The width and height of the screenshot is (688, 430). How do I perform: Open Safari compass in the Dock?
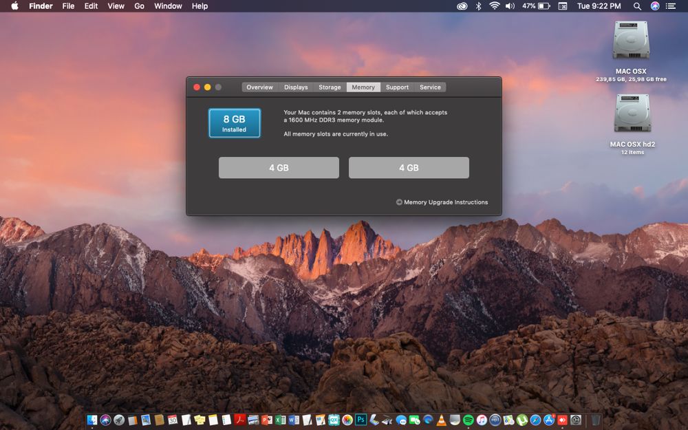point(535,420)
